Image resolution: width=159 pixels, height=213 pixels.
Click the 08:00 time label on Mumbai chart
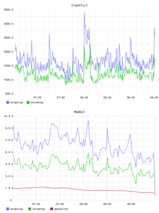click(x=83, y=204)
